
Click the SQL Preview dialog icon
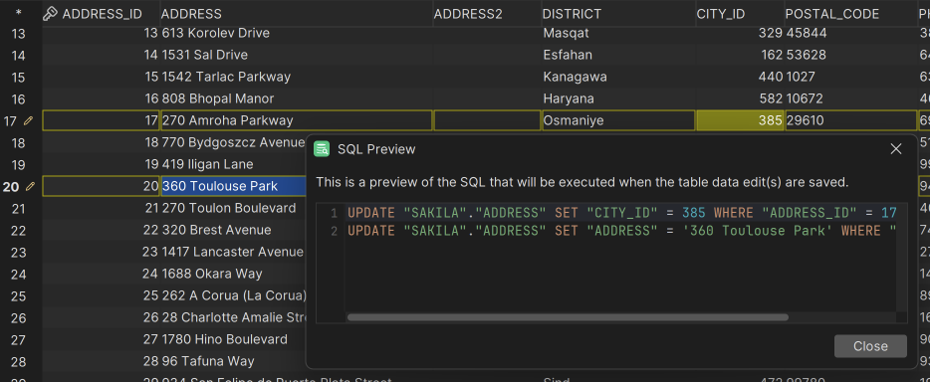pos(322,148)
